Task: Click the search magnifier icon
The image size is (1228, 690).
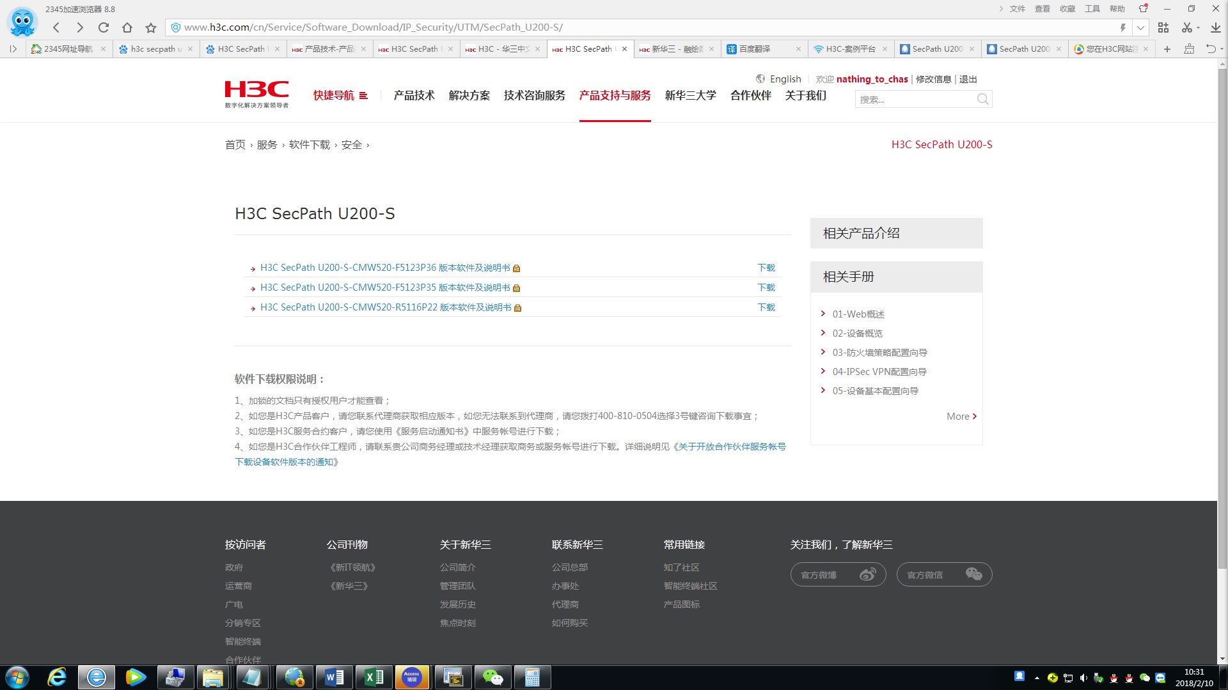Action: (982, 99)
